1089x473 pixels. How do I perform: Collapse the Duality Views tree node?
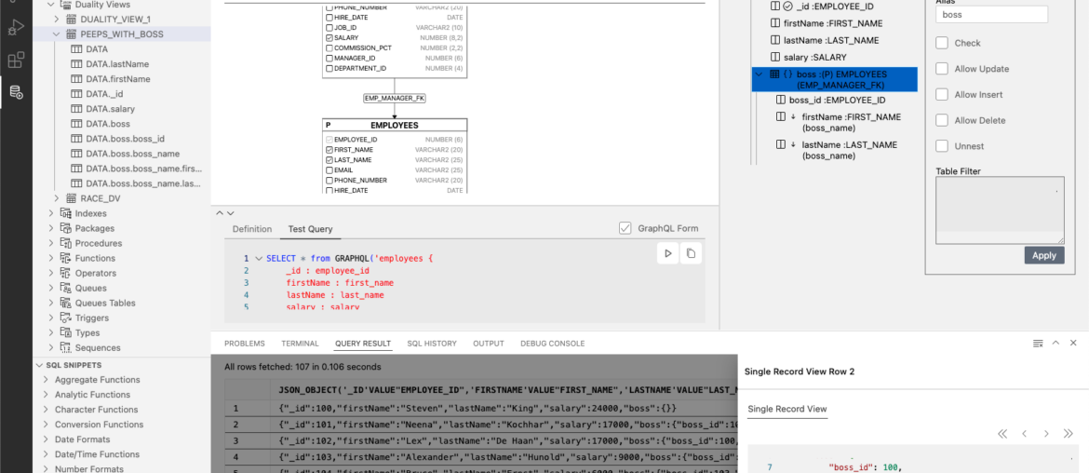coord(50,4)
